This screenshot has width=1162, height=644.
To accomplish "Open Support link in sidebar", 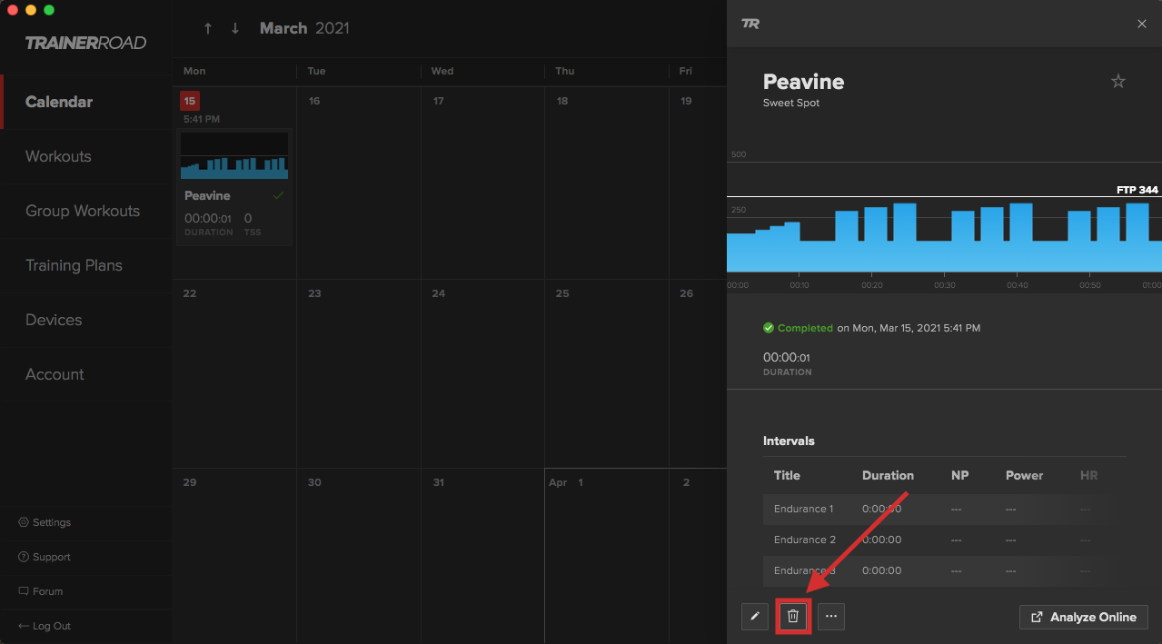I will [45, 557].
